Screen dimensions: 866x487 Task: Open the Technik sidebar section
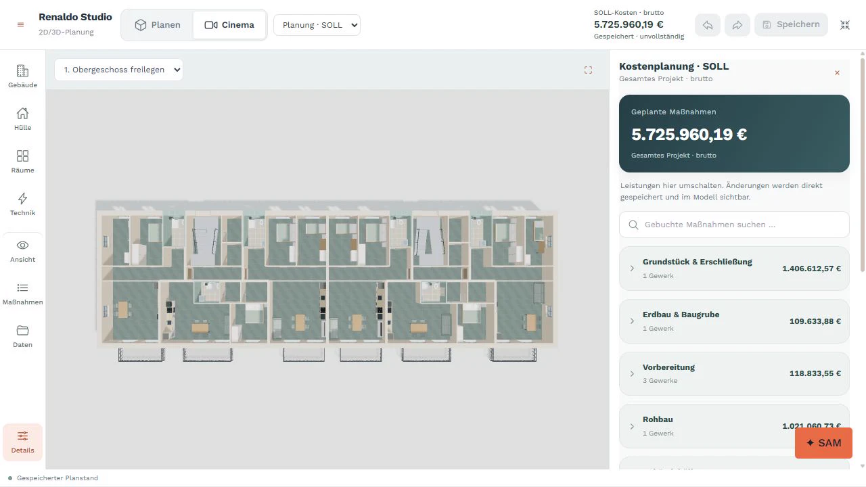click(x=22, y=204)
